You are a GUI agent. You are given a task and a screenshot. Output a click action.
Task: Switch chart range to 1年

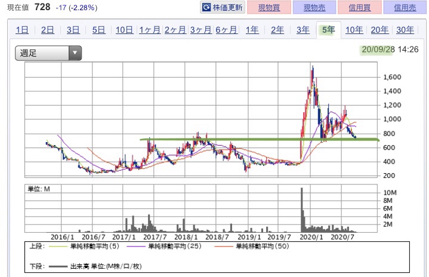point(252,30)
